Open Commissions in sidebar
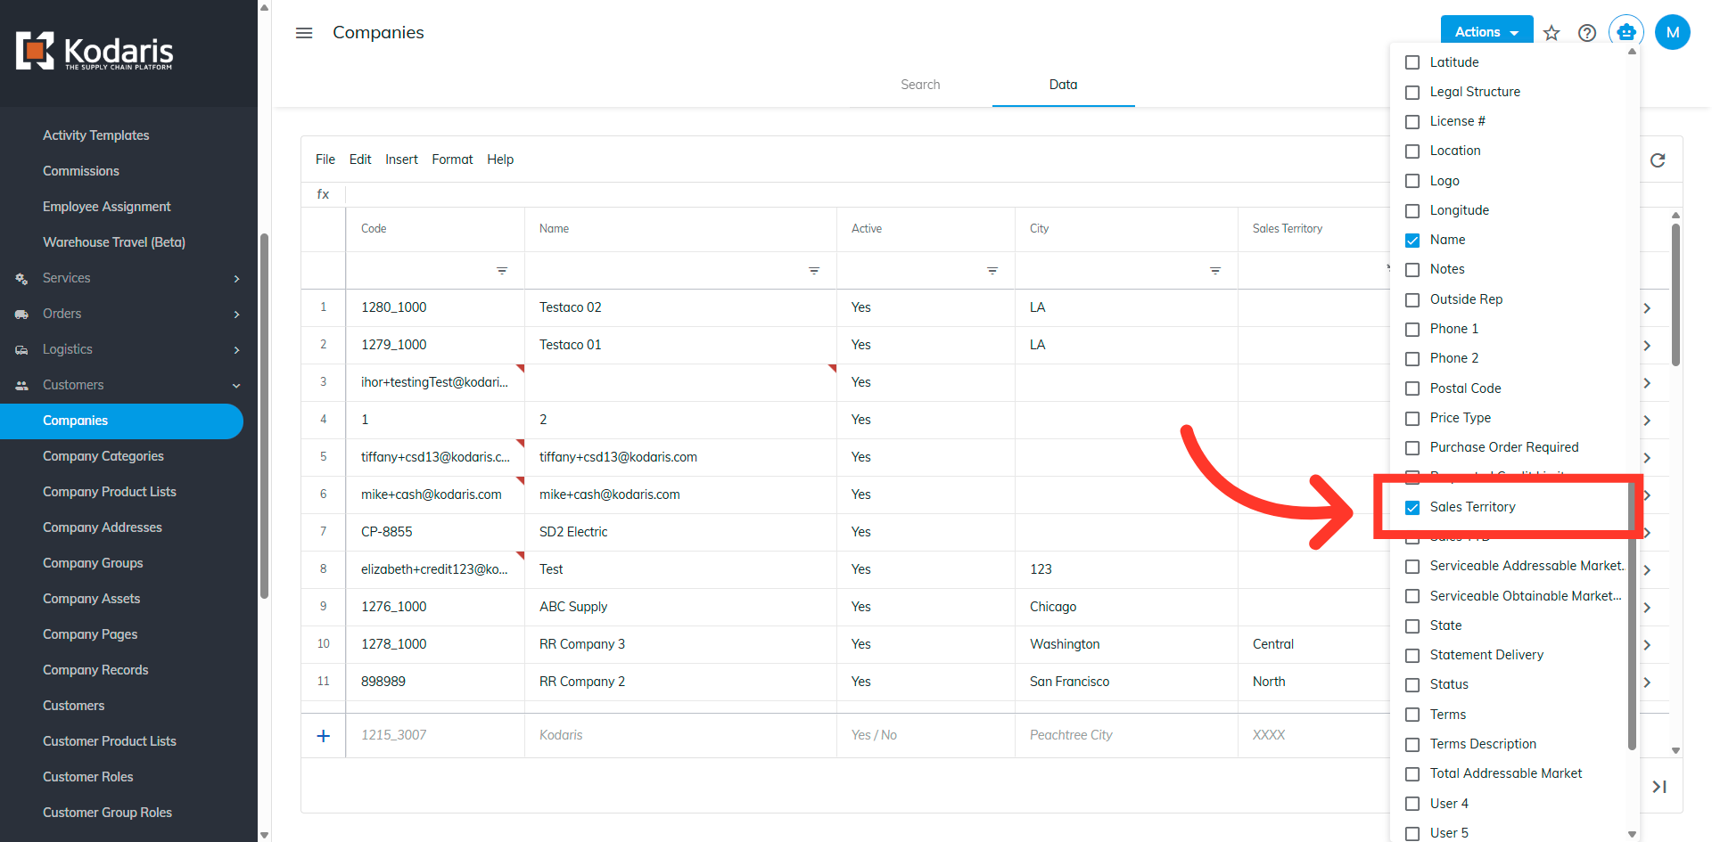Screen dimensions: 1712x842 81,171
